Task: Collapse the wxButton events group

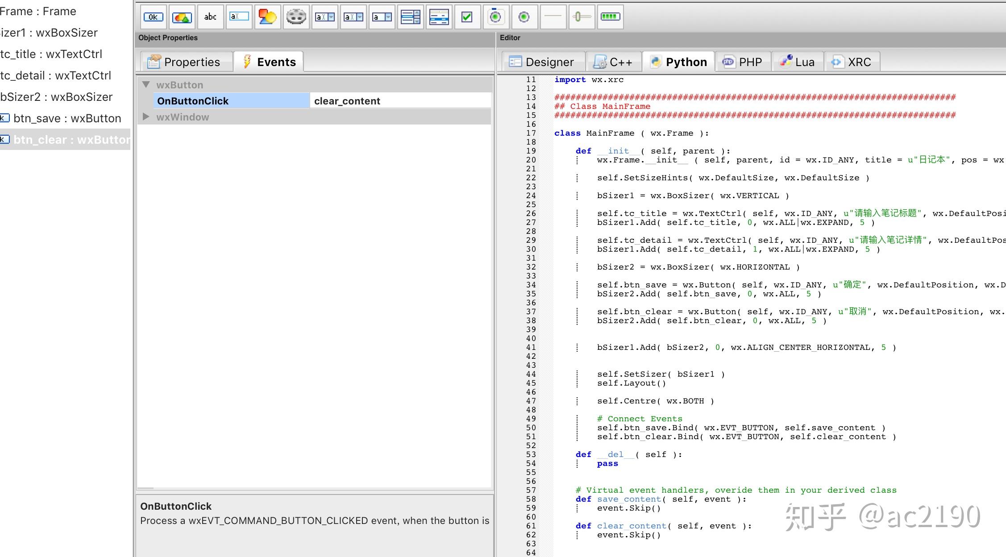Action: point(146,84)
